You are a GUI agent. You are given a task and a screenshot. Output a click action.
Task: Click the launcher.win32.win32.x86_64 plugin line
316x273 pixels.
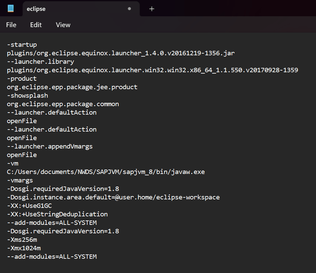click(x=152, y=70)
